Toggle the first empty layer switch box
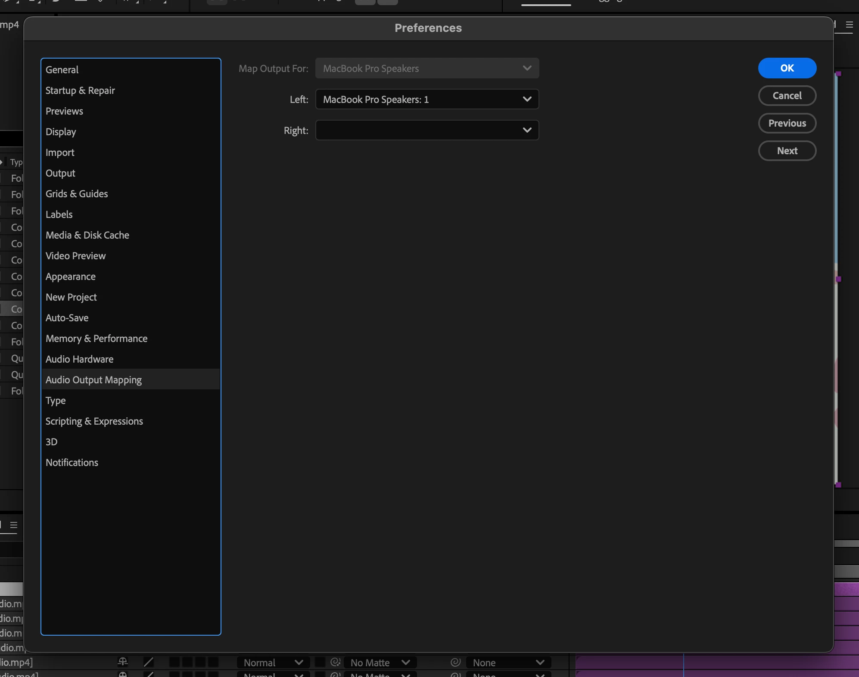The height and width of the screenshot is (677, 859). tap(174, 662)
